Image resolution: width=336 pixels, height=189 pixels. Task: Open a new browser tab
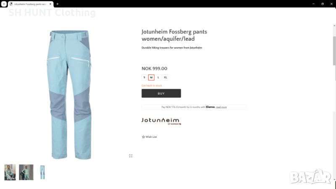(x=58, y=4)
